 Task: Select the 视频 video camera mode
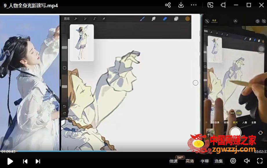pyautogui.click(x=226, y=123)
